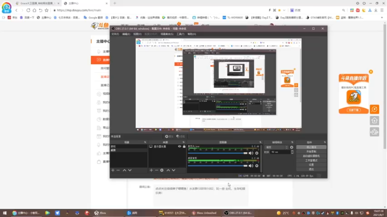Move the selected source down
This screenshot has width=387, height=217.
[x=174, y=170]
